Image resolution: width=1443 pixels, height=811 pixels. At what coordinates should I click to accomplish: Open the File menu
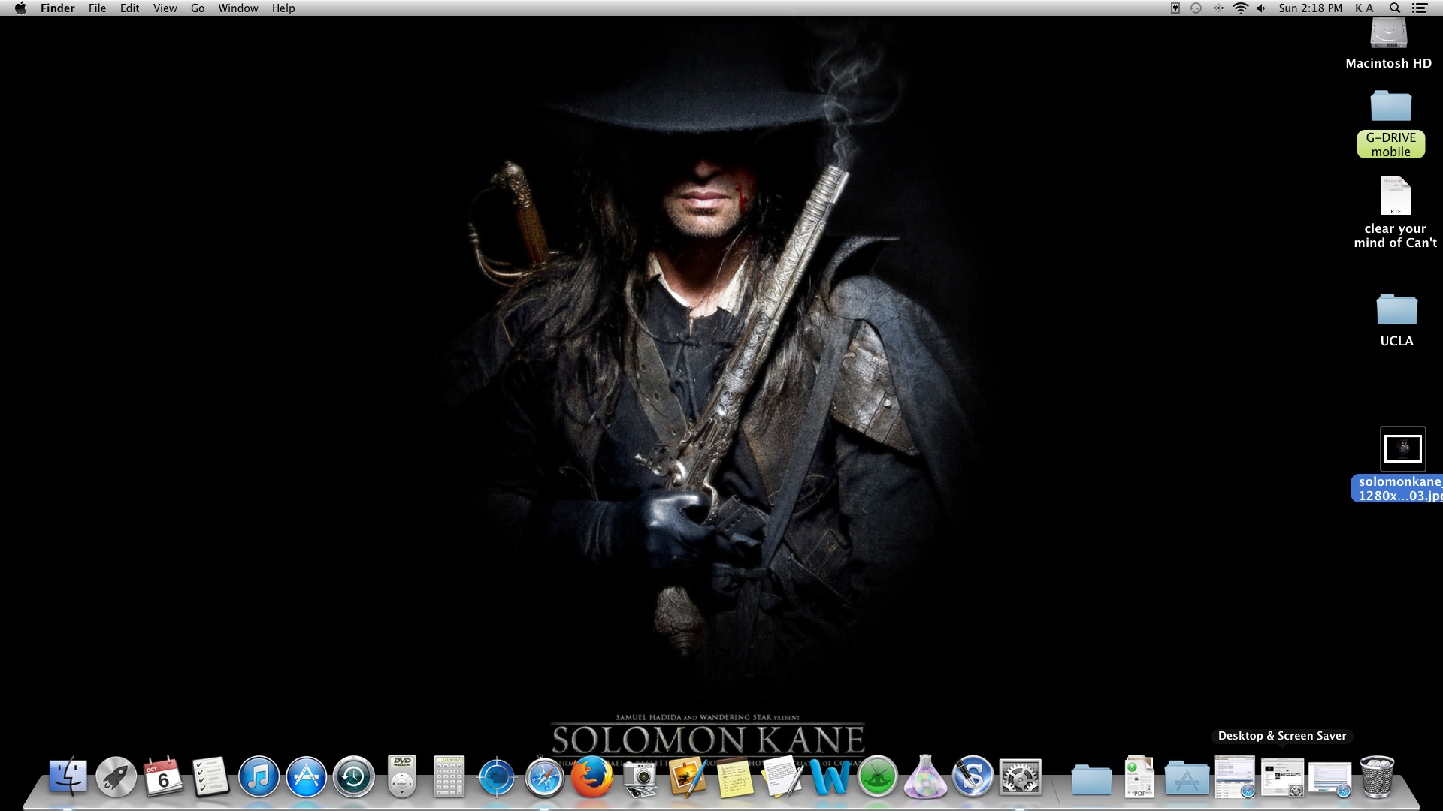97,8
